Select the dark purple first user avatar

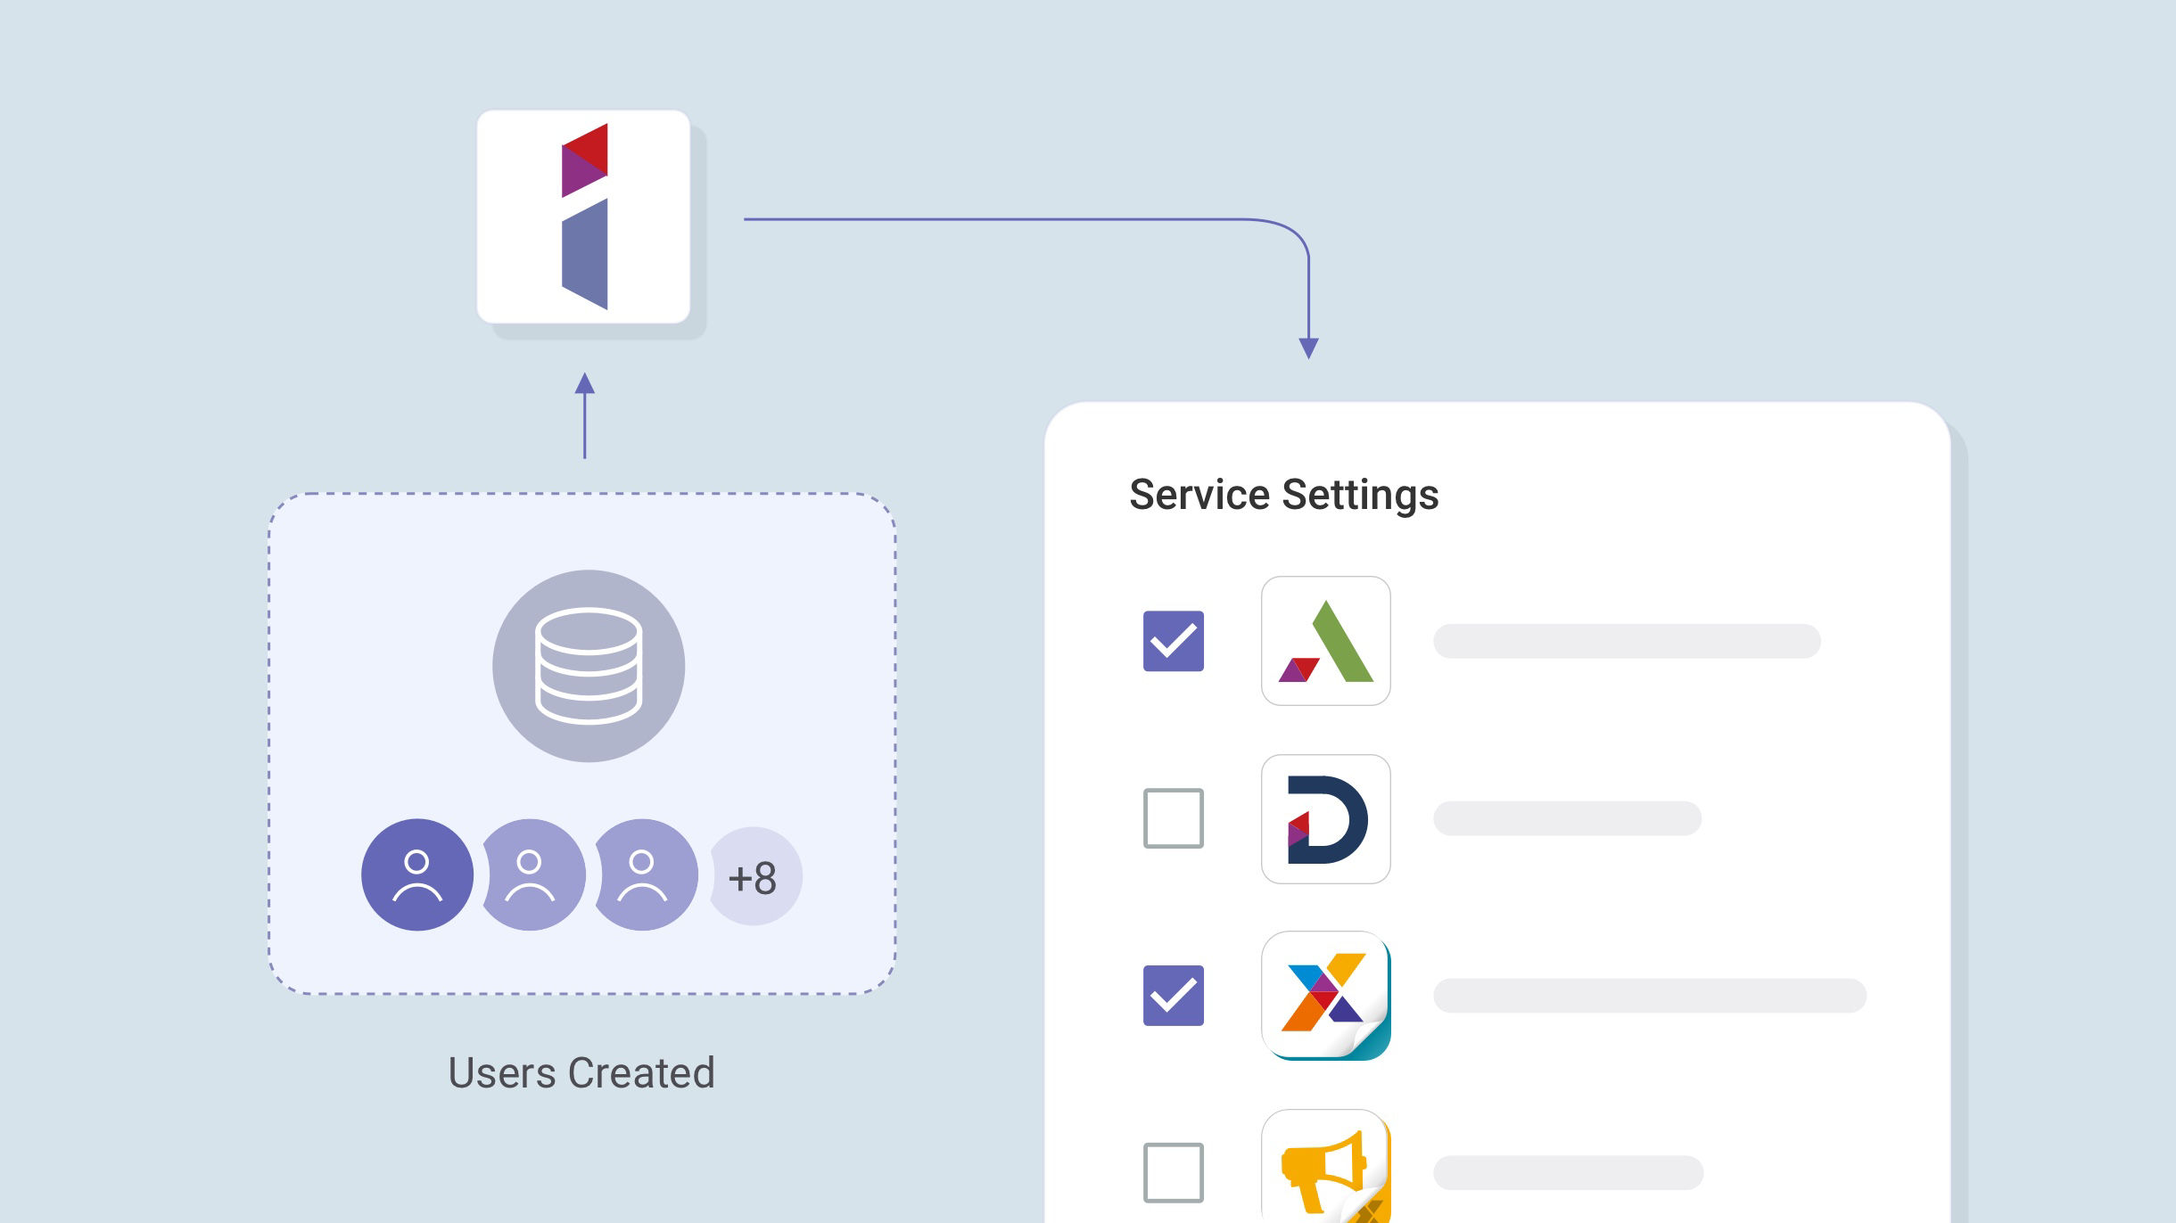click(417, 874)
